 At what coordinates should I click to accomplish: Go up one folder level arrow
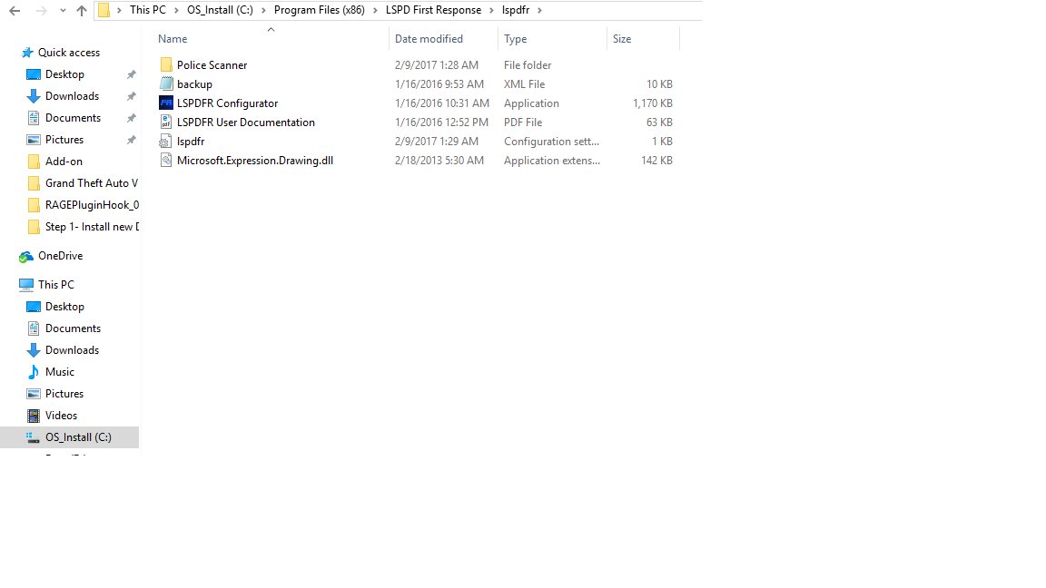coord(82,11)
